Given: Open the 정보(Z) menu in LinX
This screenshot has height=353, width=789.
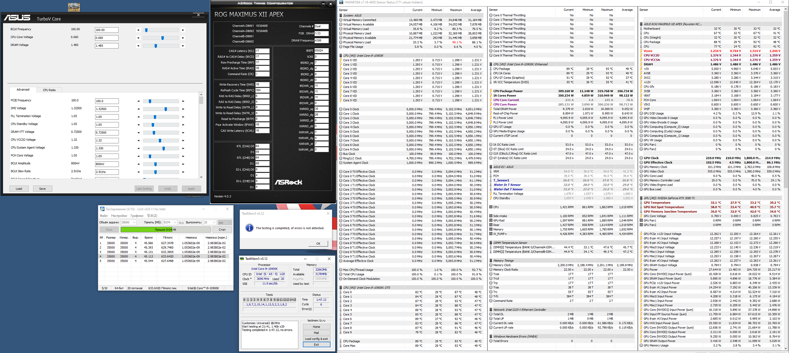Looking at the screenshot, I should (x=152, y=216).
